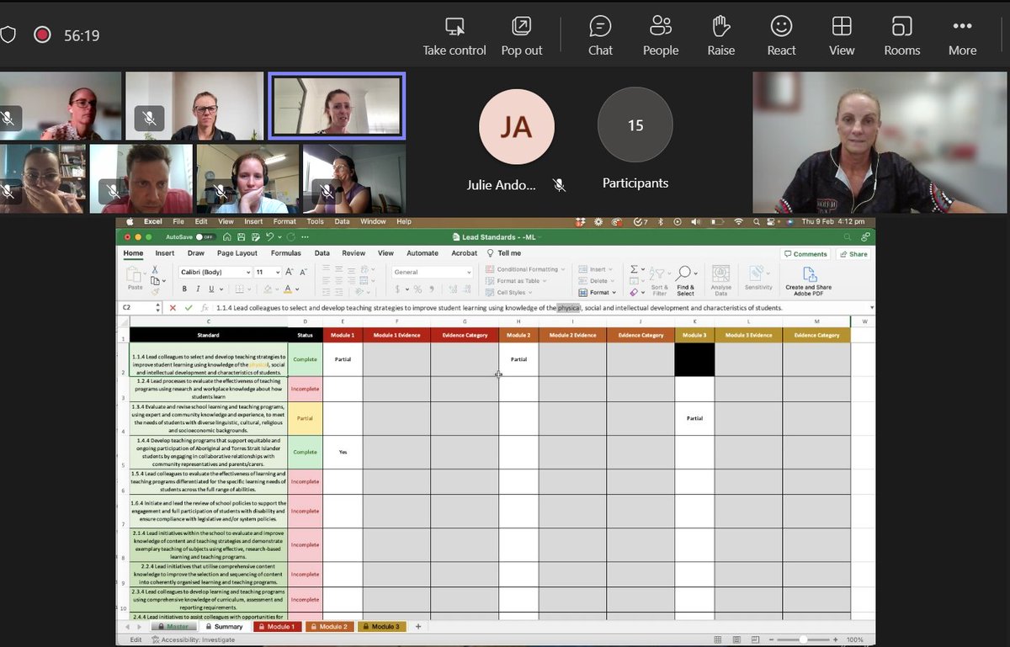Click the Comments button in Excel
The image size is (1010, 647).
click(805, 254)
